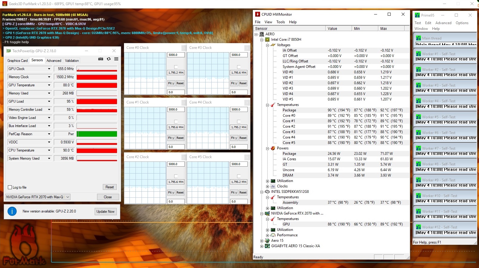479x268 pixels.
Task: Click the Voltages icon in the HWMonitor tree
Action: coord(273,45)
